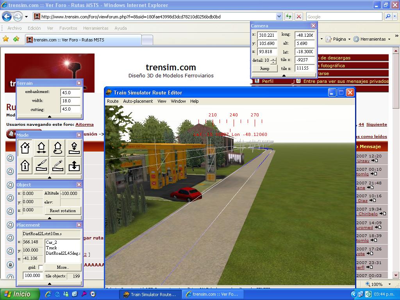The width and height of the screenshot is (400, 300).
Task: Click the IE Refresh page button
Action: pyautogui.click(x=289, y=16)
